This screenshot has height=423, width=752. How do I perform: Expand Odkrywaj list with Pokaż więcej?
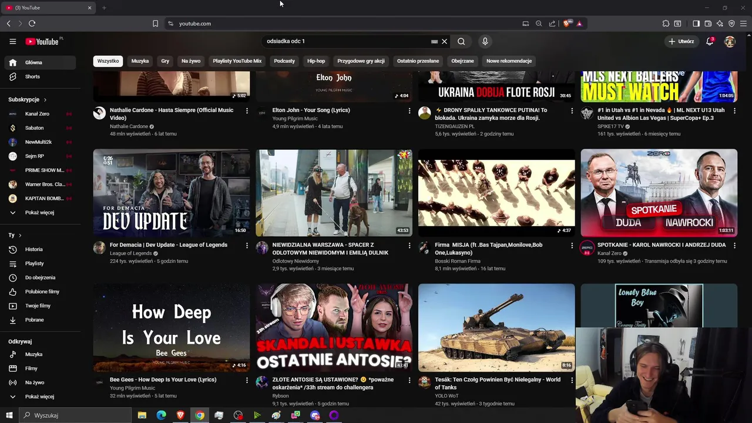click(x=40, y=397)
